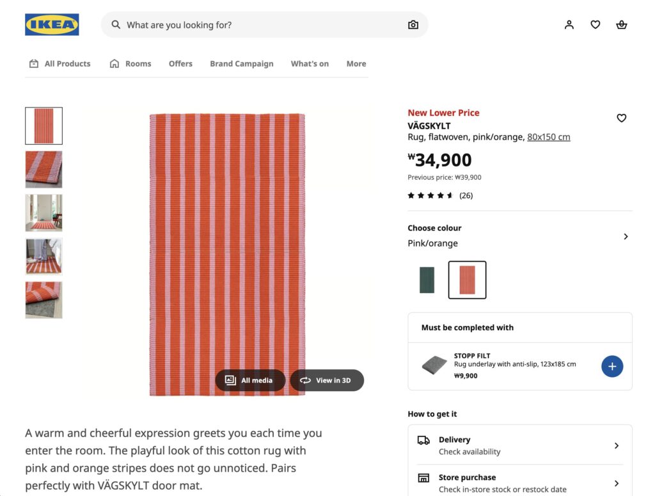Expand the Choose colour chevron
Viewport: 655px width, 496px height.
coord(626,236)
